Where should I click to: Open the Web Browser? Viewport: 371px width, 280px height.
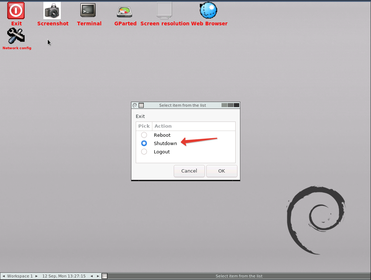[x=209, y=10]
